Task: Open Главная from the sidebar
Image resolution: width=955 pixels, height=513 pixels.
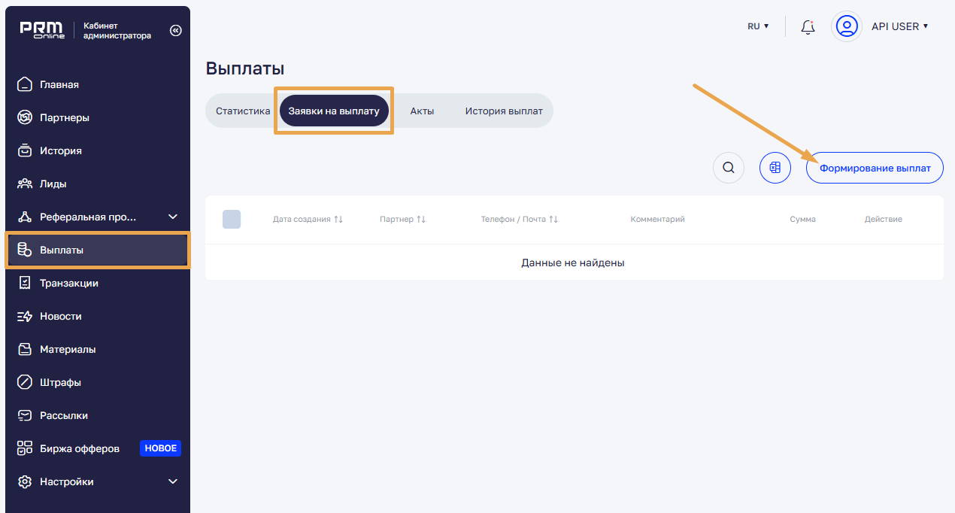Action: pos(59,84)
